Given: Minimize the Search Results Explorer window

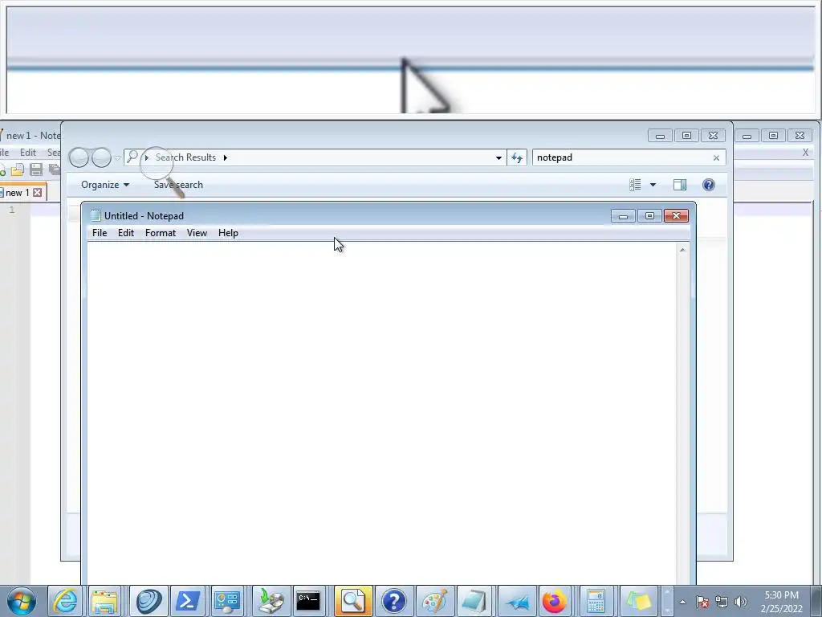Looking at the screenshot, I should coord(660,136).
